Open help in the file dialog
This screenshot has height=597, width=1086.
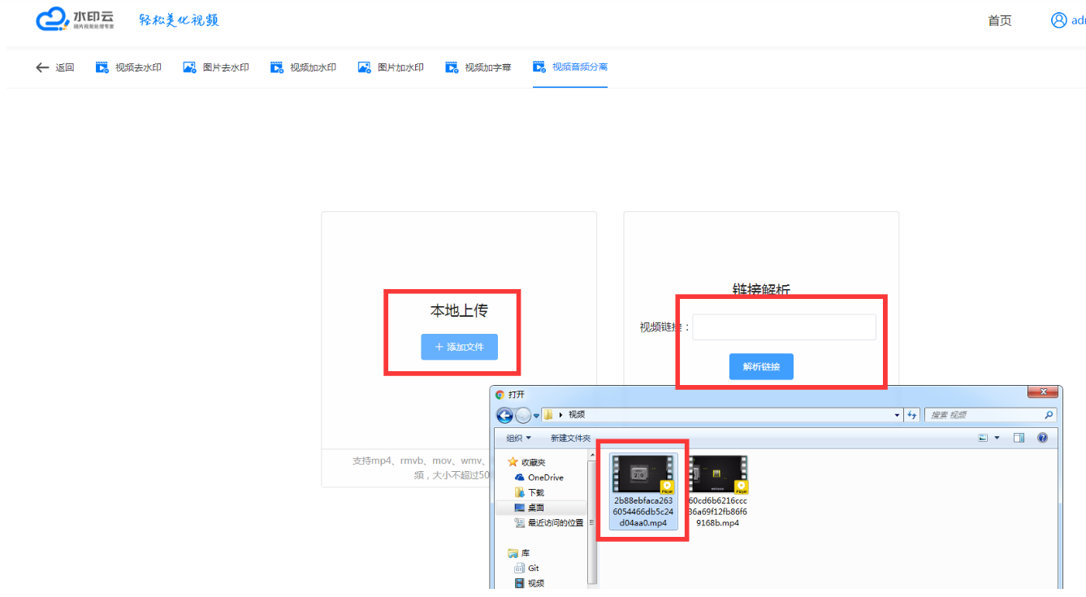tap(1042, 438)
